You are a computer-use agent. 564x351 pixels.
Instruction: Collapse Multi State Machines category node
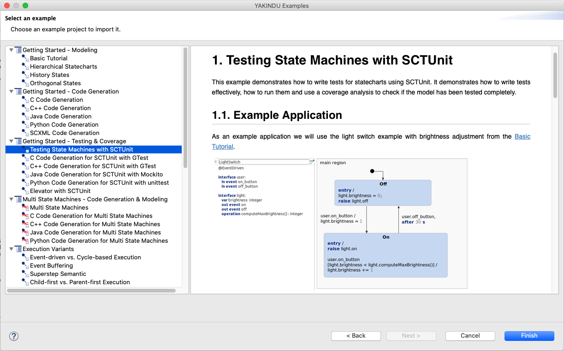click(x=12, y=199)
